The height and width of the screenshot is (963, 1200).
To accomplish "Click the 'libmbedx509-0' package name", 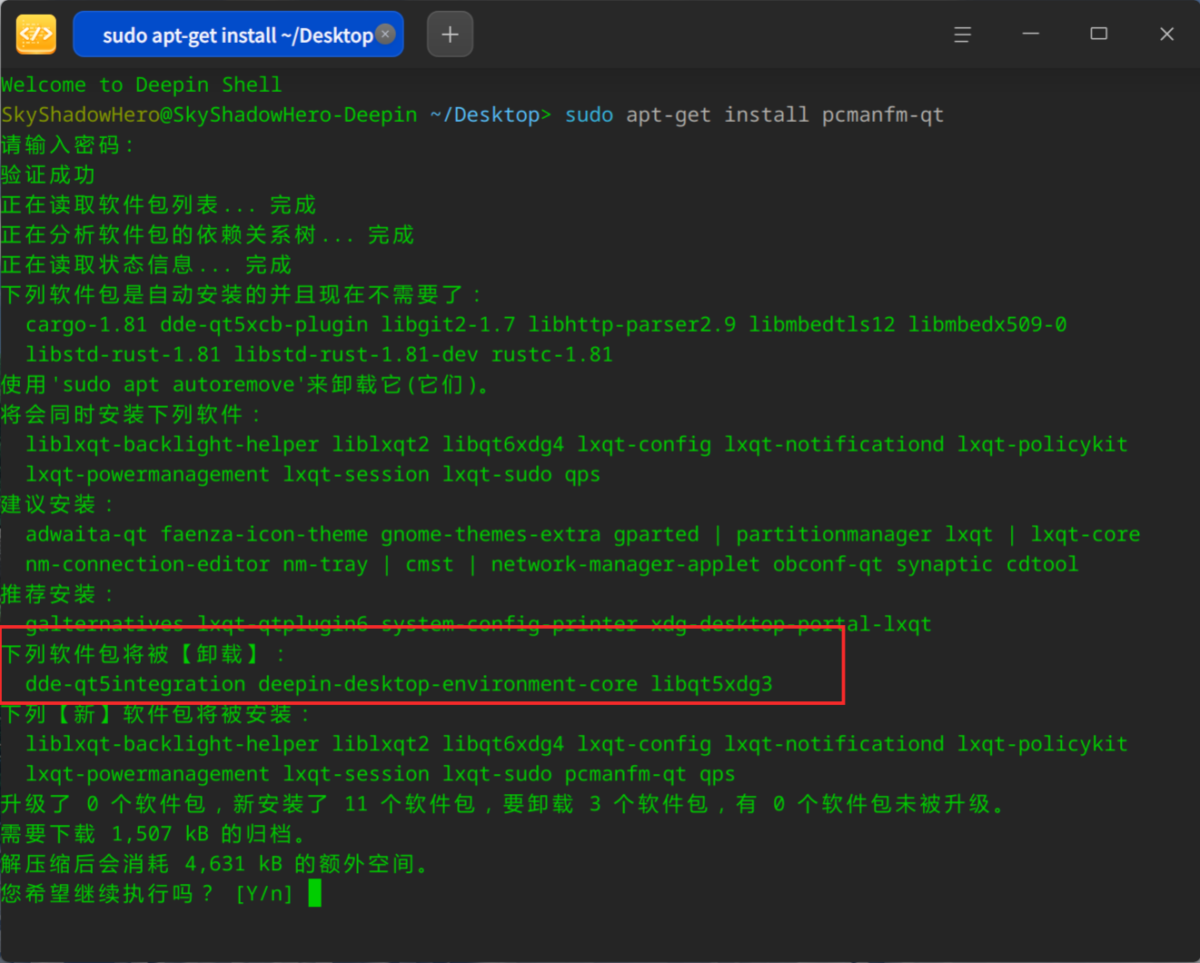I will click(x=987, y=324).
